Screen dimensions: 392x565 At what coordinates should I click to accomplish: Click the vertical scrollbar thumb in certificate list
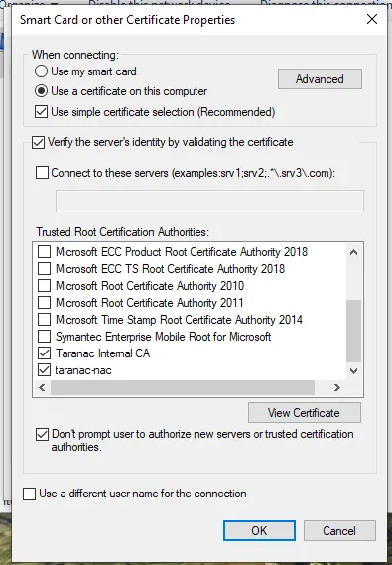tap(353, 331)
